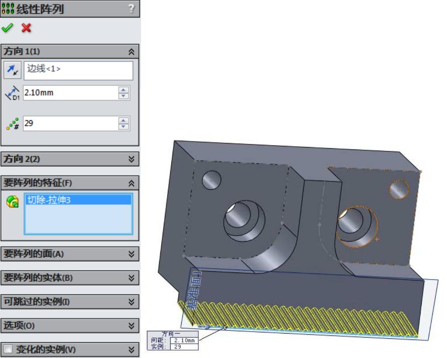This screenshot has height=358, width=447.
Task: Click the features to pattern icon
Action: tap(13, 201)
